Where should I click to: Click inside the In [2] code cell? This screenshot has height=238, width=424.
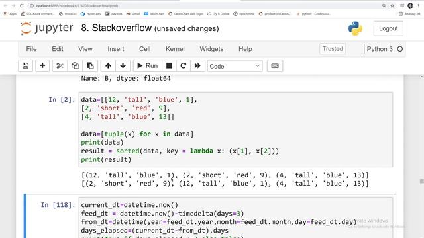[x=236, y=130]
